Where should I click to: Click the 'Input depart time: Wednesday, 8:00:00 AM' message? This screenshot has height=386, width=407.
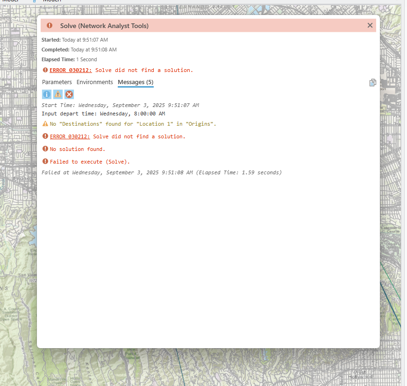point(103,114)
